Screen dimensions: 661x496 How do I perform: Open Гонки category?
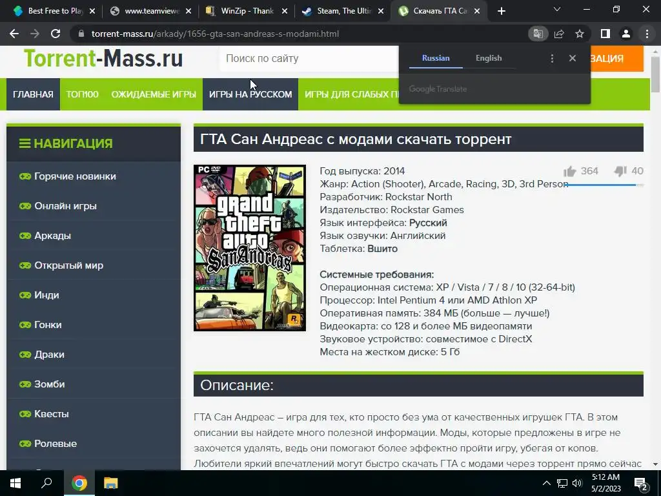click(x=94, y=325)
